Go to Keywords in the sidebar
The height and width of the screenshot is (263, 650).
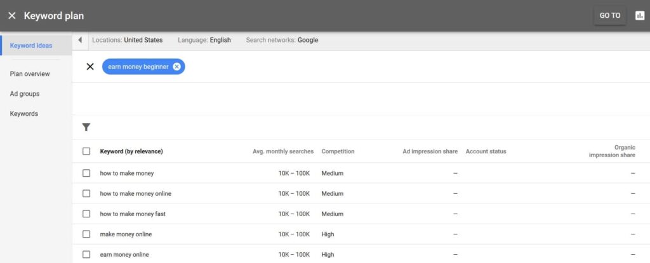(x=24, y=113)
